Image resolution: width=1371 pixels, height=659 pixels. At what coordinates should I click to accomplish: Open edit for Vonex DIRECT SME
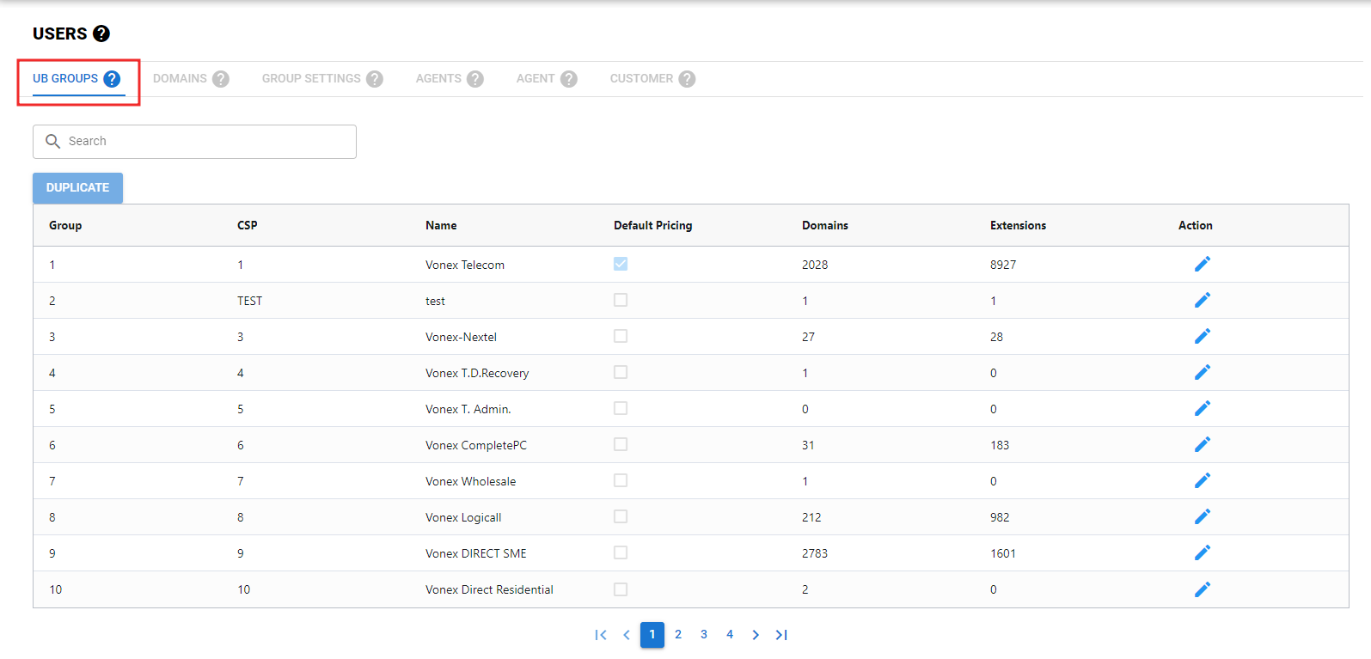point(1202,552)
